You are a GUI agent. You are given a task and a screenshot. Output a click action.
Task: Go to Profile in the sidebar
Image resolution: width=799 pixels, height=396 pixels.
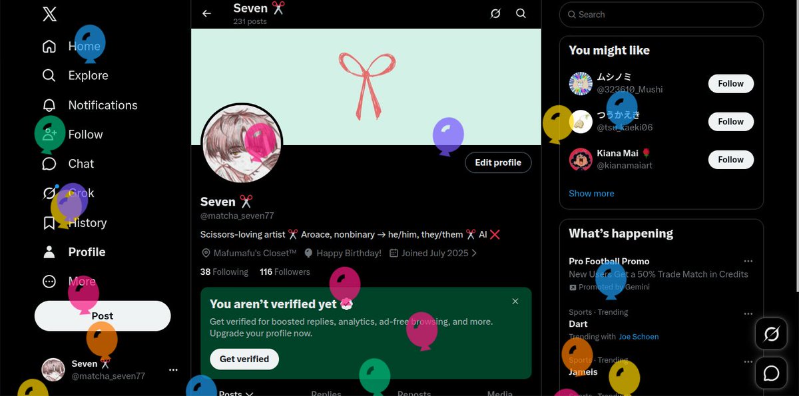point(74,252)
